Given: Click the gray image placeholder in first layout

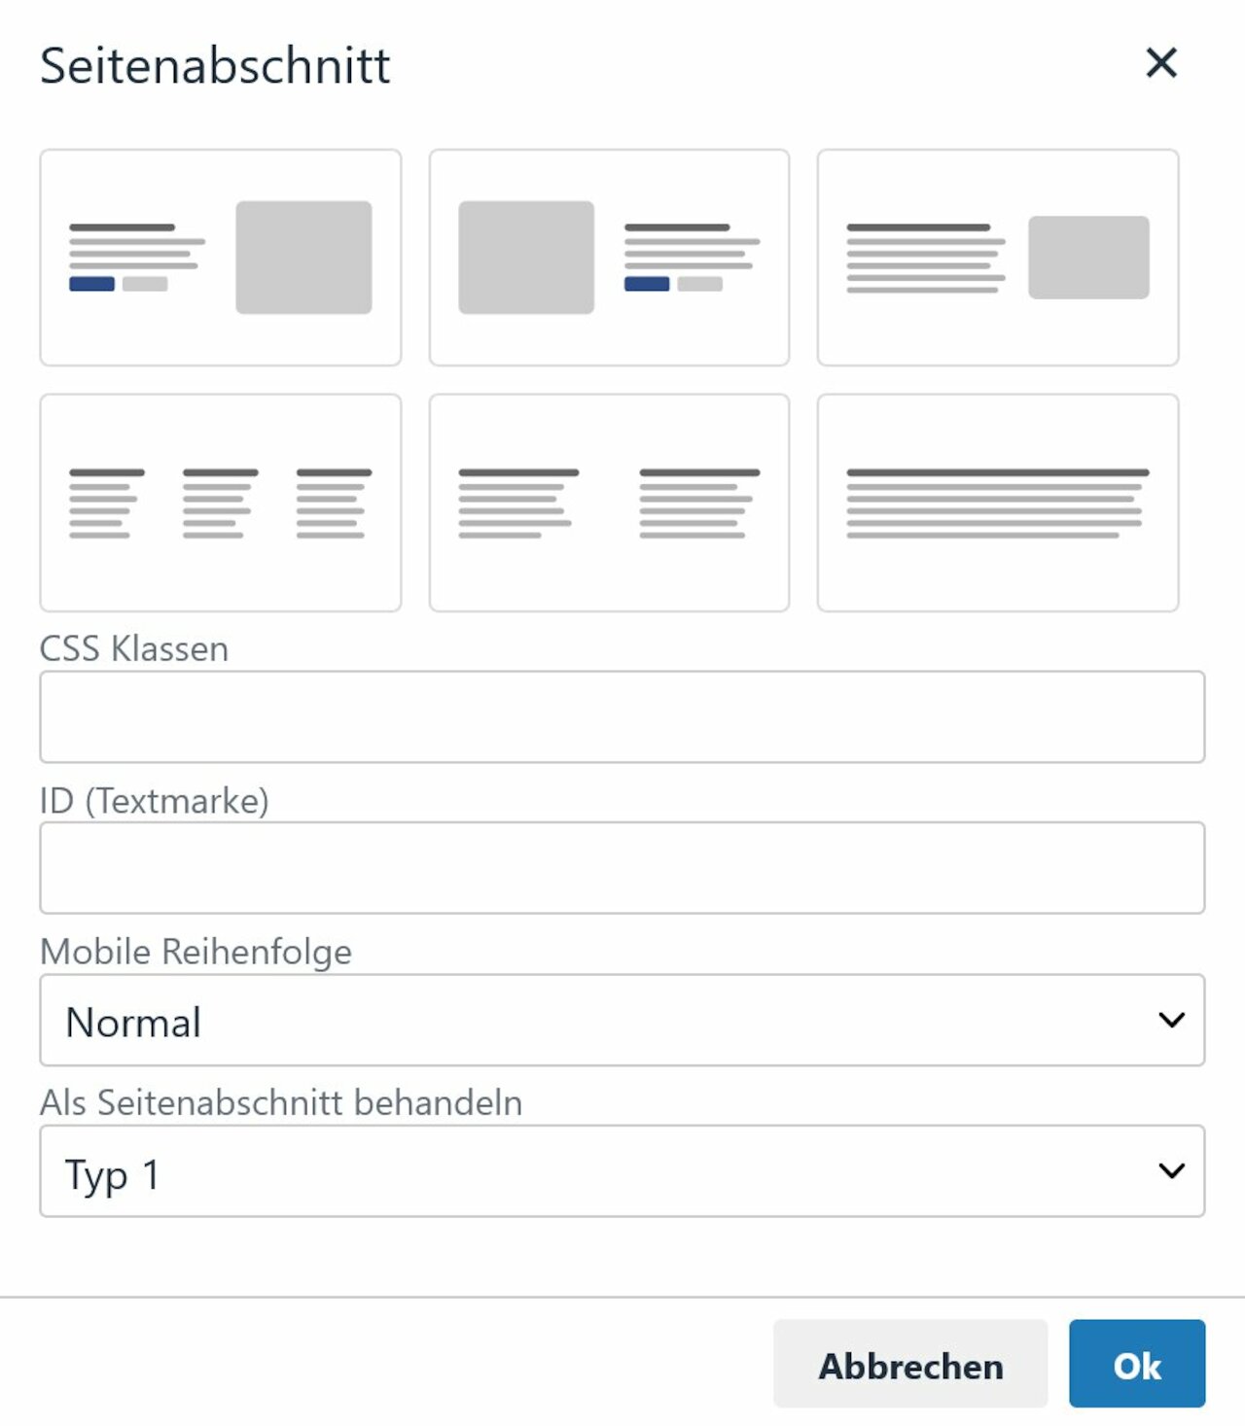Looking at the screenshot, I should [x=303, y=258].
